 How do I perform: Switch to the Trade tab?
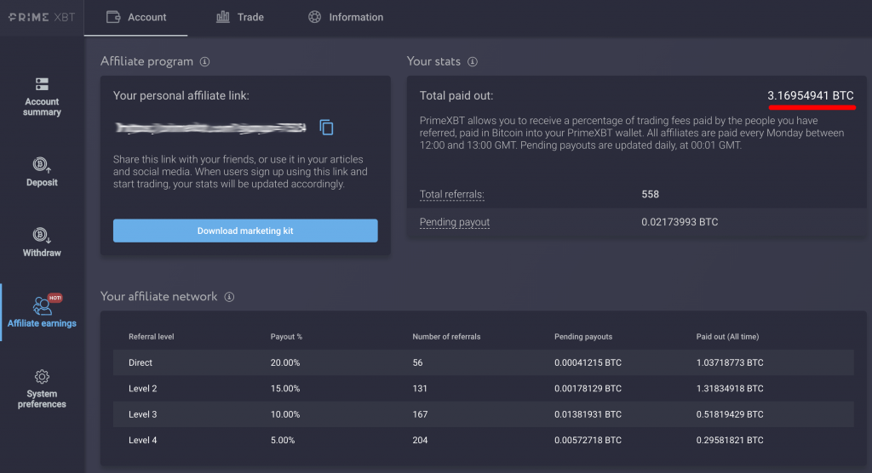coord(239,18)
